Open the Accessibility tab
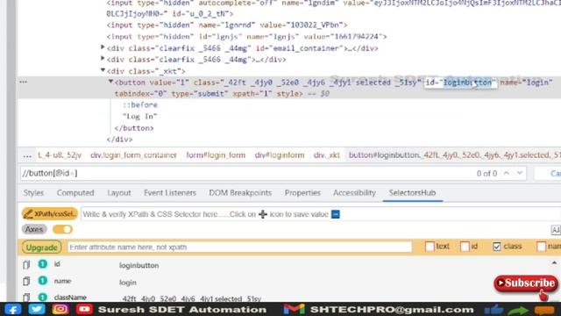Screen dimensions: 561x316 (x=354, y=193)
